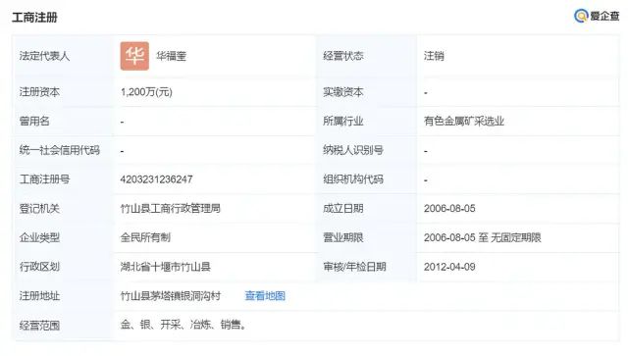Select business scope 金、银、开采、冶炼、销售。
This screenshot has width=628, height=356.
tap(183, 325)
